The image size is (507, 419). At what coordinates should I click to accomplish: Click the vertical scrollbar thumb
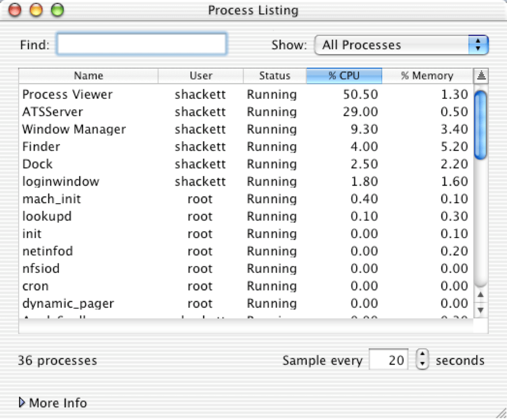click(481, 124)
